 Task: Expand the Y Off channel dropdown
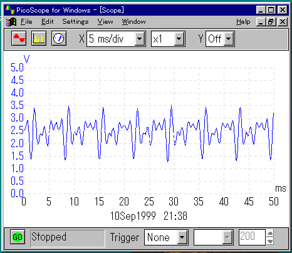click(x=229, y=39)
